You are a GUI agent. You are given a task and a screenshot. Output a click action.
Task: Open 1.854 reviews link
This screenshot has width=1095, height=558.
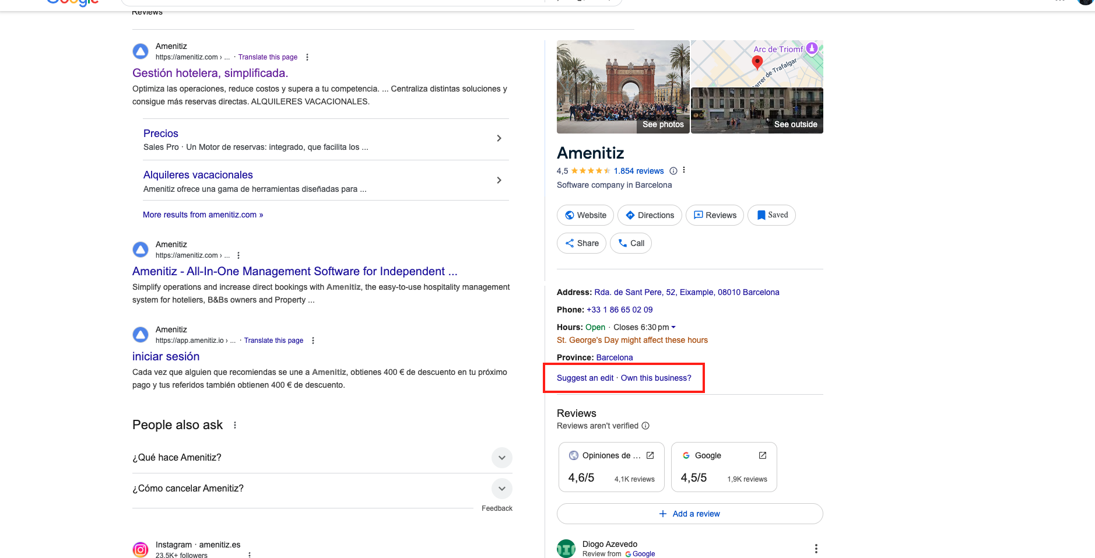click(x=638, y=171)
